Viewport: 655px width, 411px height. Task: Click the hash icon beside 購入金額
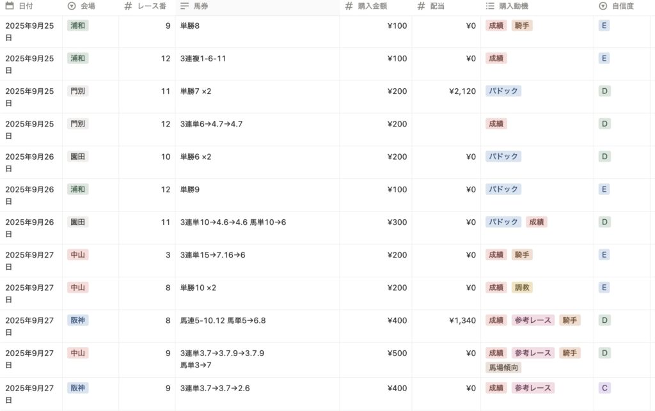[349, 6]
